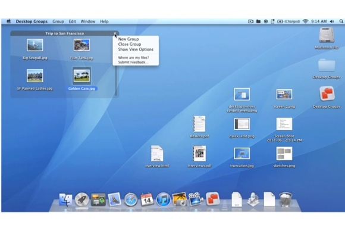This screenshot has width=345, height=231.
Task: Open the Calendar icon showing 14
Action: click(x=147, y=199)
